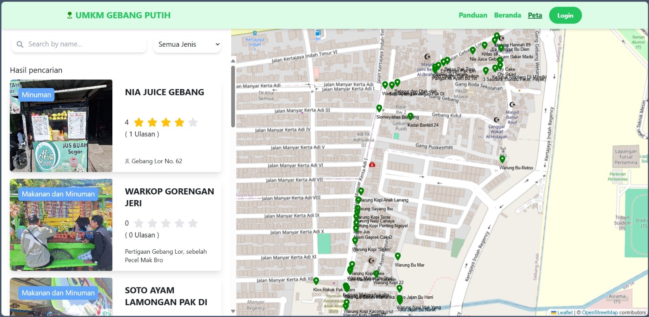Go to the Panduan page
Image resolution: width=649 pixels, height=317 pixels.
coord(473,15)
